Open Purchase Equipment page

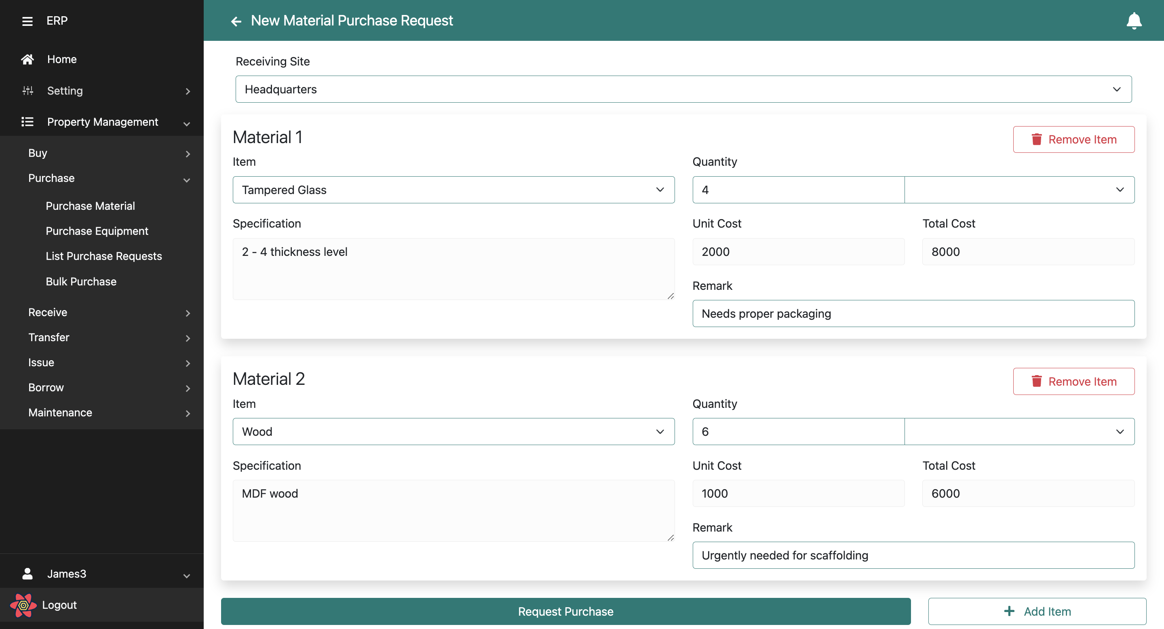click(97, 231)
